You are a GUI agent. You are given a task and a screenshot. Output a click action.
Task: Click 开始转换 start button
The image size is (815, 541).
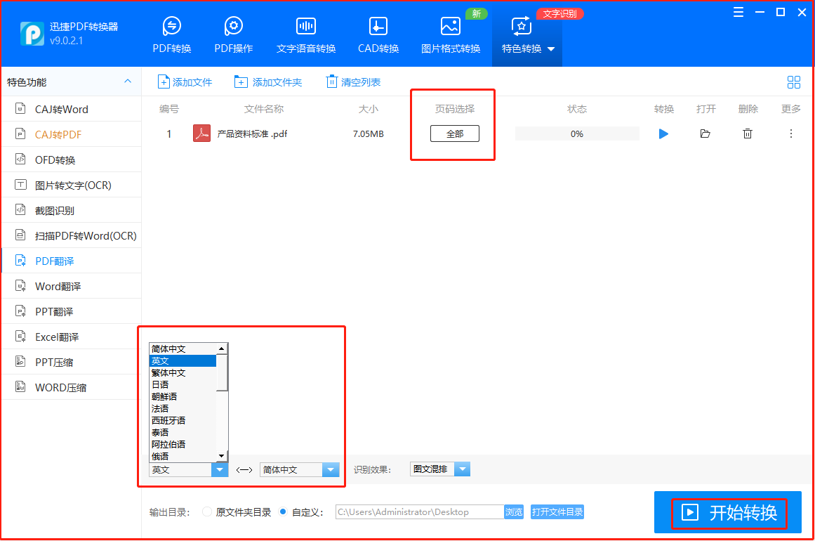coord(728,513)
